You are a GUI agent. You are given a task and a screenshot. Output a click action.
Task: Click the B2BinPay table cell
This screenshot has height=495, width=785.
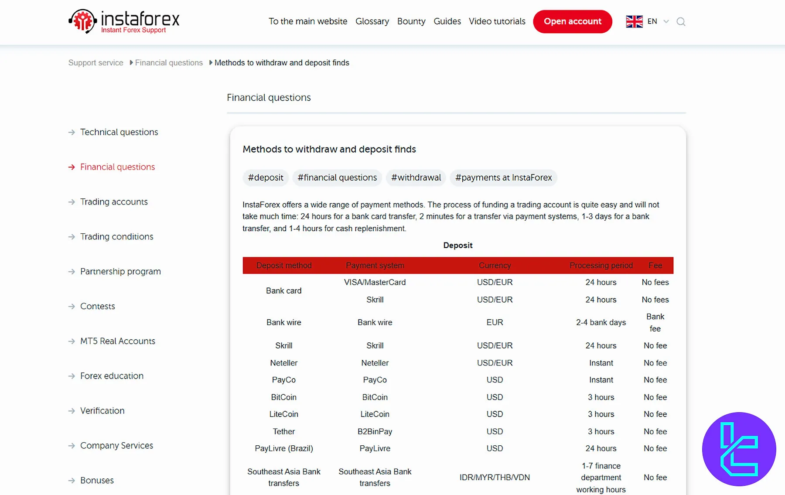tap(375, 432)
